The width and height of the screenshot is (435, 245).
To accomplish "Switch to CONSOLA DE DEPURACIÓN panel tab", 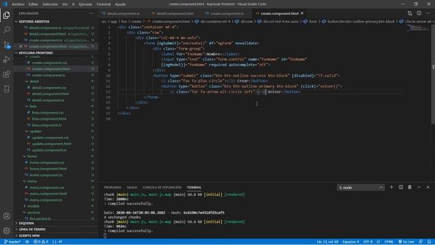I will coord(162,188).
